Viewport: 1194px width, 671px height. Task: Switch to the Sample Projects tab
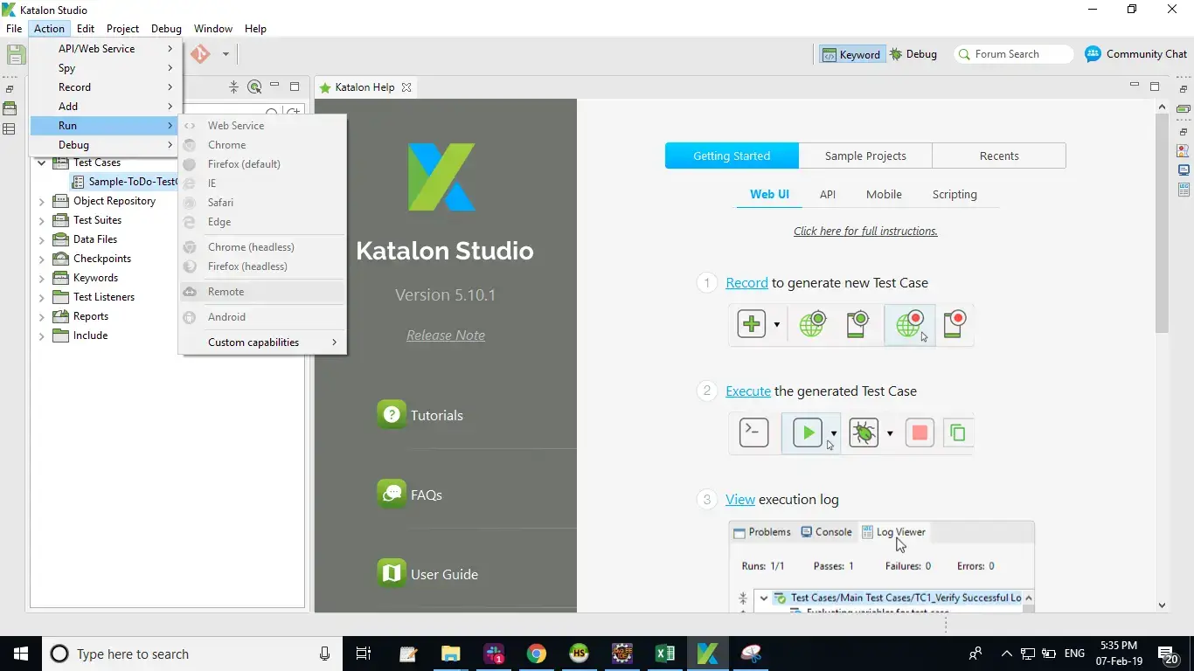pyautogui.click(x=865, y=156)
